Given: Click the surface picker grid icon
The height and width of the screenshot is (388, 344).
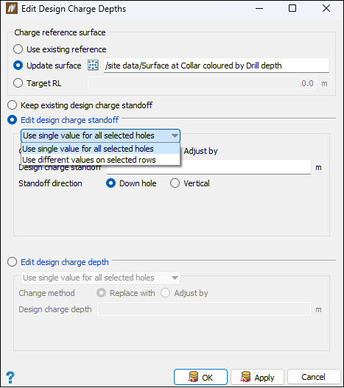Looking at the screenshot, I should [x=93, y=66].
